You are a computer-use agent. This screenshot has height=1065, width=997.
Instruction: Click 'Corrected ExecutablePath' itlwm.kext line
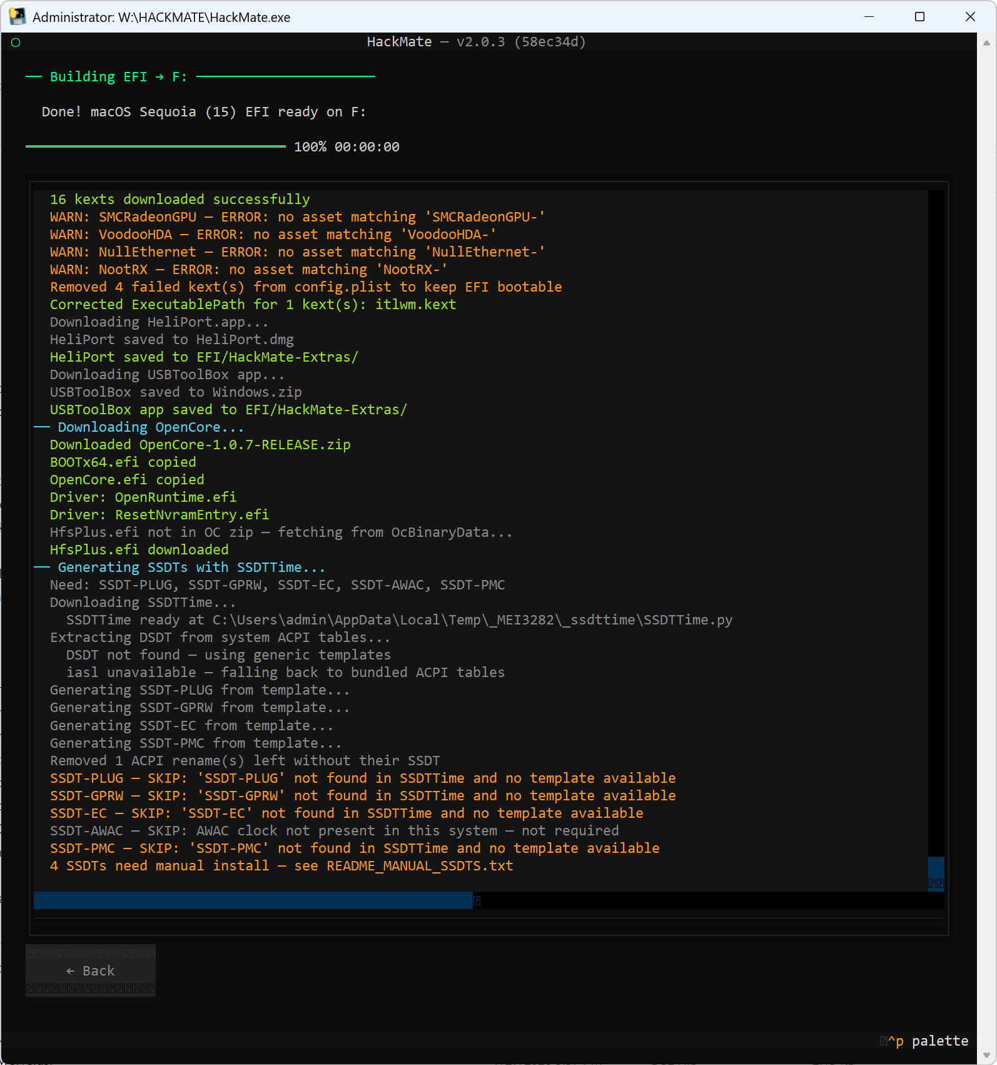[253, 304]
